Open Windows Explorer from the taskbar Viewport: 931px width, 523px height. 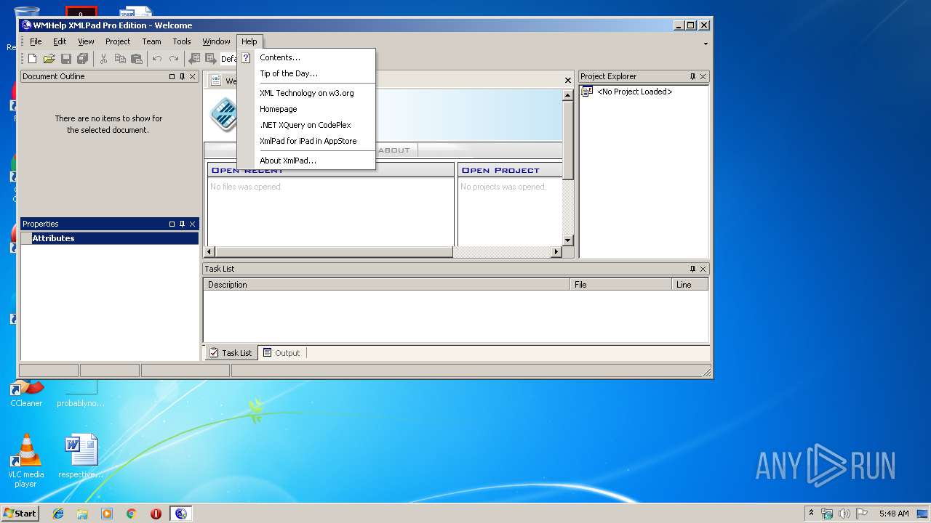(82, 514)
